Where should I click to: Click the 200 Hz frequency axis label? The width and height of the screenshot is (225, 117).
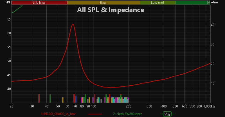click(129, 106)
